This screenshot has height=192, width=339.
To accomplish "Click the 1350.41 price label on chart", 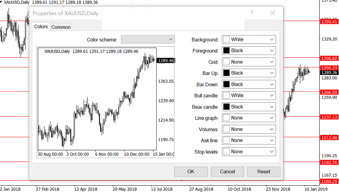I will 329,22.
